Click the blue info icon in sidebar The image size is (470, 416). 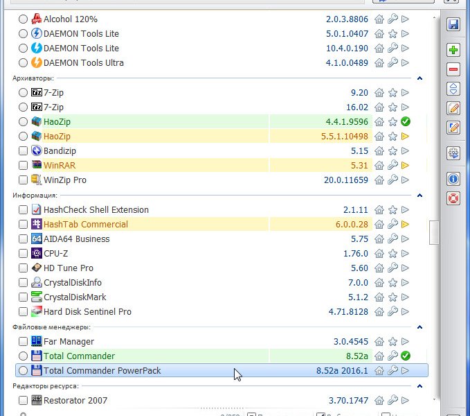click(x=453, y=179)
